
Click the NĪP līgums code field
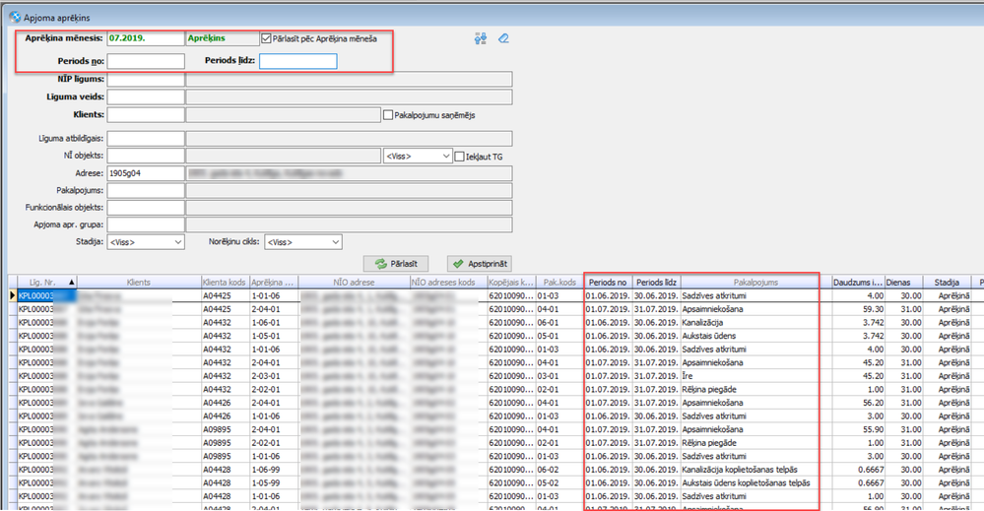[146, 79]
